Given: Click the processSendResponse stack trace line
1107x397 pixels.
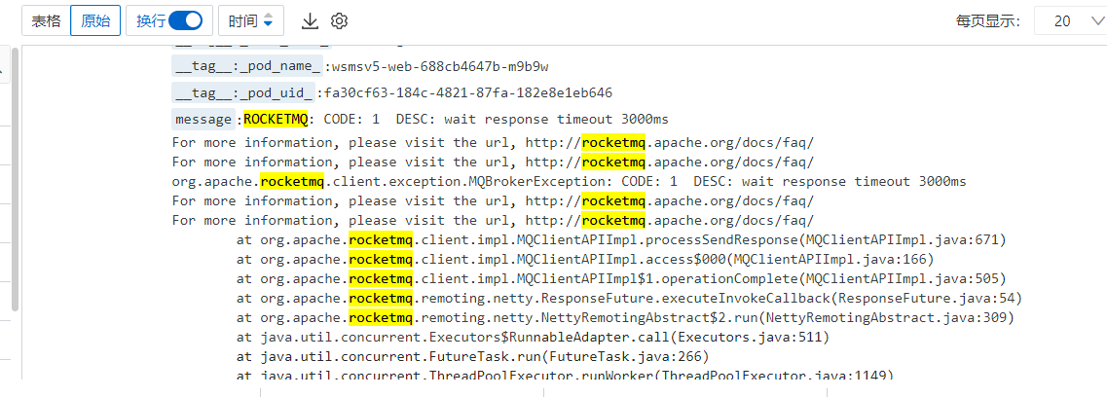Looking at the screenshot, I should tap(621, 239).
